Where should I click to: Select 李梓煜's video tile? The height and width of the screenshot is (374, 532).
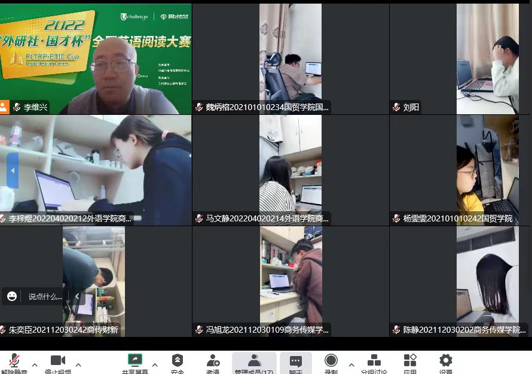tap(96, 170)
